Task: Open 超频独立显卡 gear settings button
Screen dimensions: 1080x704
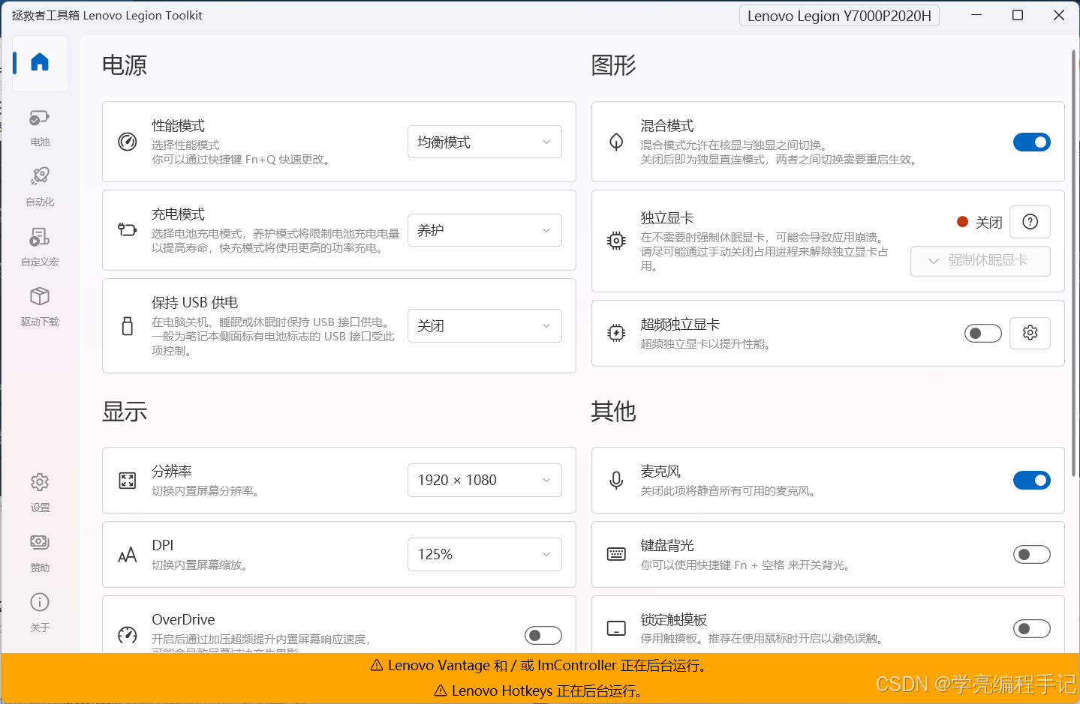Action: click(x=1030, y=333)
